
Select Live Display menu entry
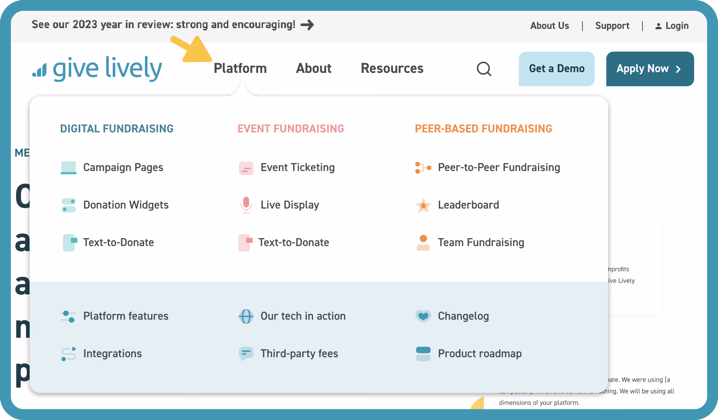click(x=290, y=205)
